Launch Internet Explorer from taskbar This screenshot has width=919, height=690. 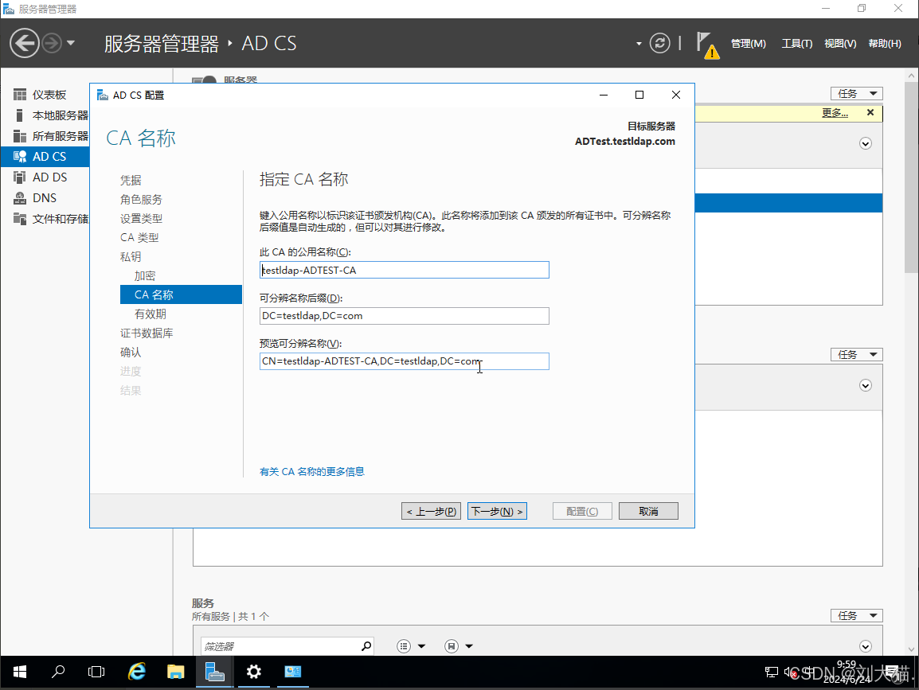point(136,672)
